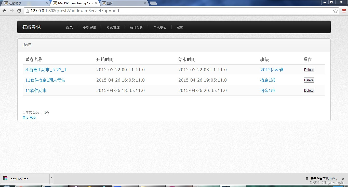Close the 登陆 browser tab

coord(145,3)
